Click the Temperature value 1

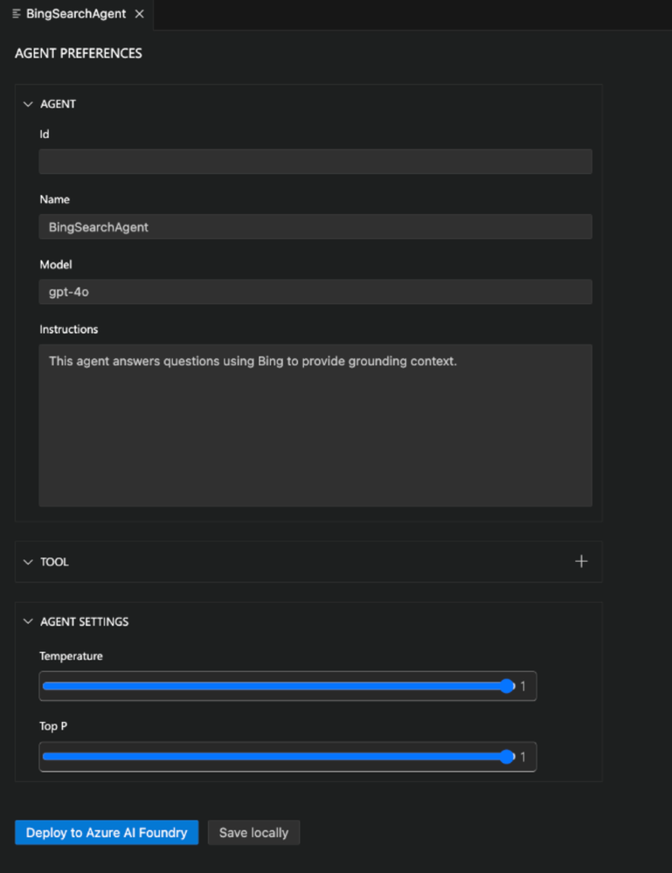coord(523,687)
